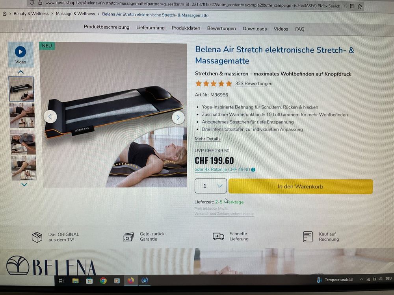Viewport: 394px width, 295px height.
Task: Show the previous product image arrow
Action: [x=50, y=117]
